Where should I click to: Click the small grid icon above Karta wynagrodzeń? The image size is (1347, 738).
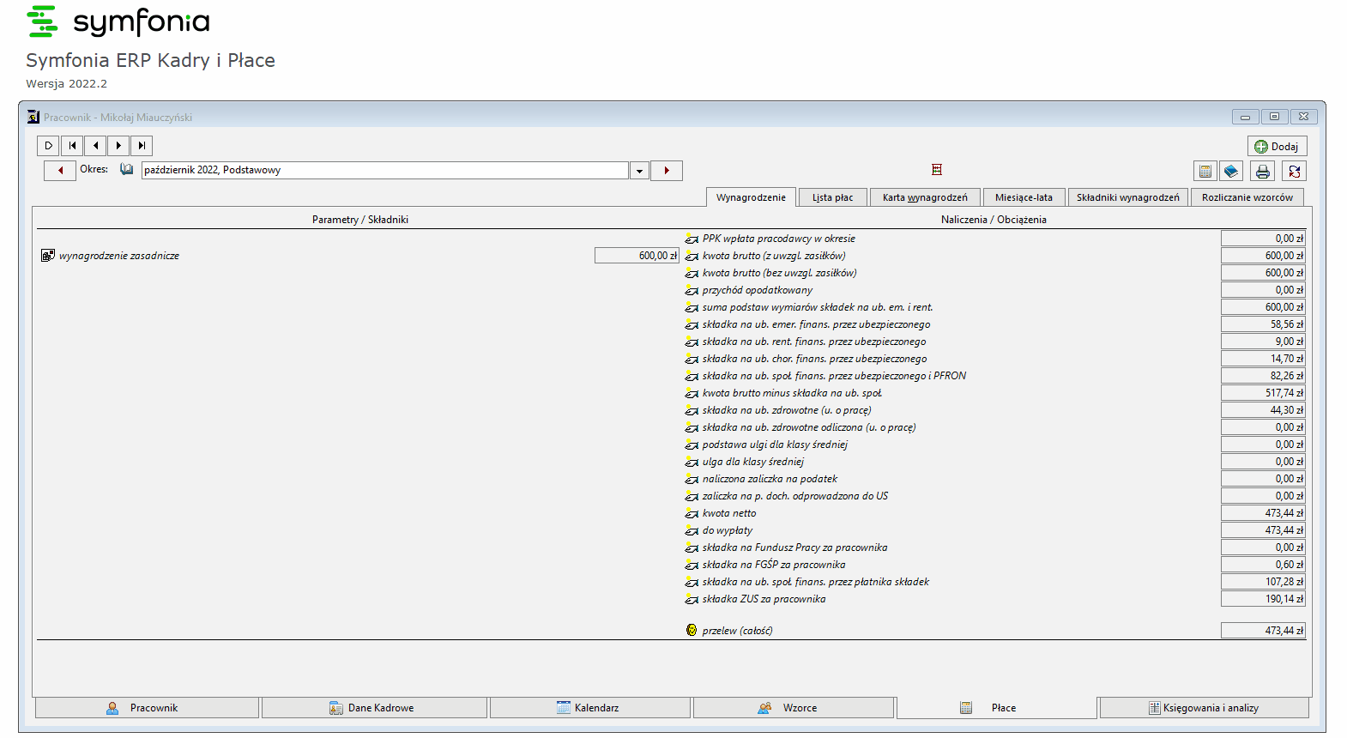(x=937, y=170)
